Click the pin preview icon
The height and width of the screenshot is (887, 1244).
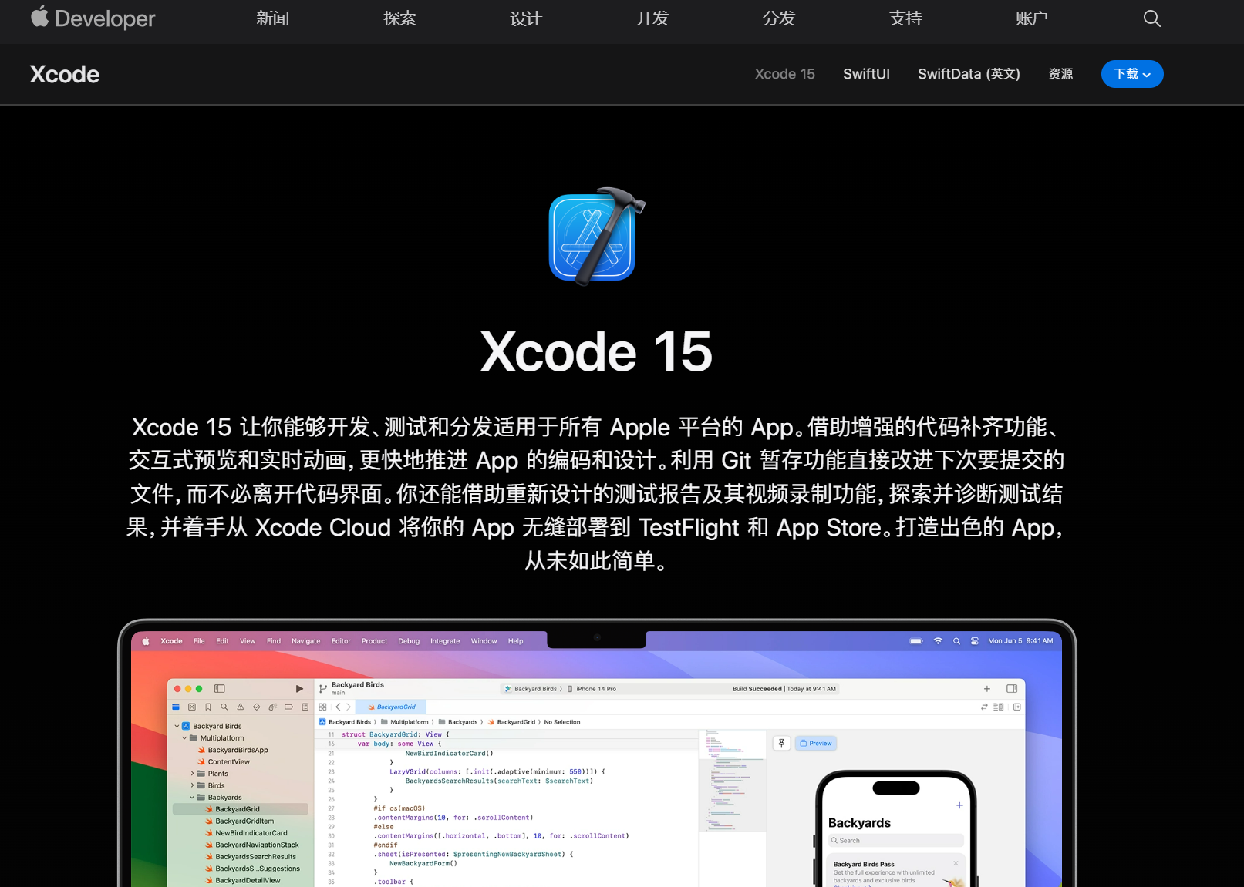click(x=781, y=744)
